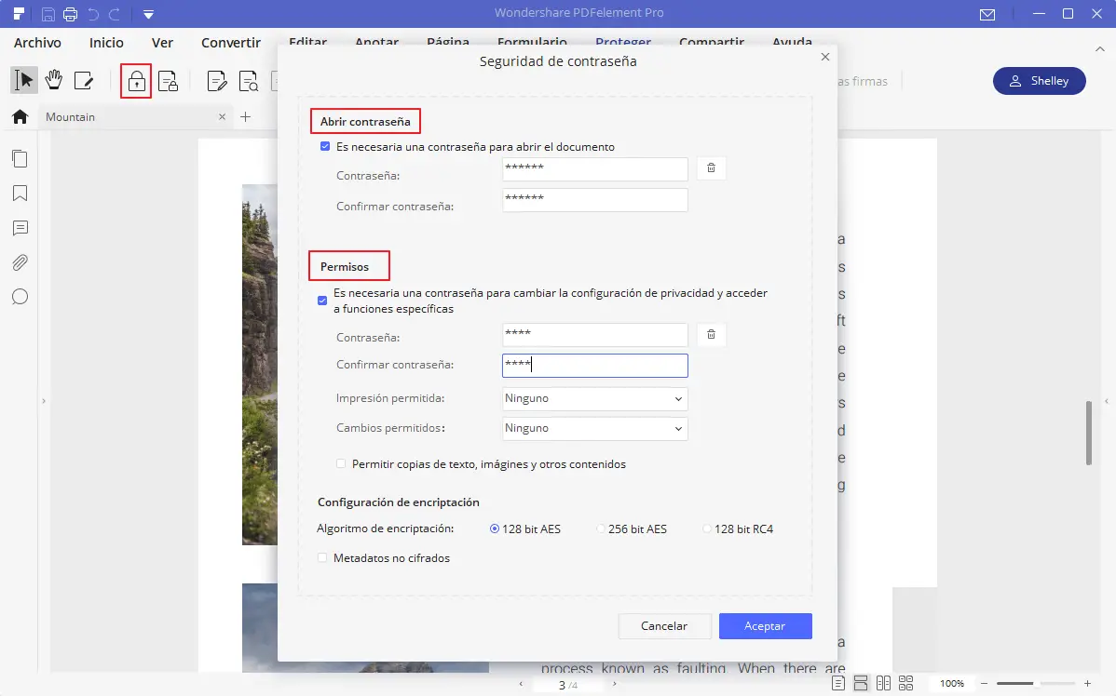Click the padlock password protection icon
Viewport: 1116px width, 696px height.
[136, 82]
